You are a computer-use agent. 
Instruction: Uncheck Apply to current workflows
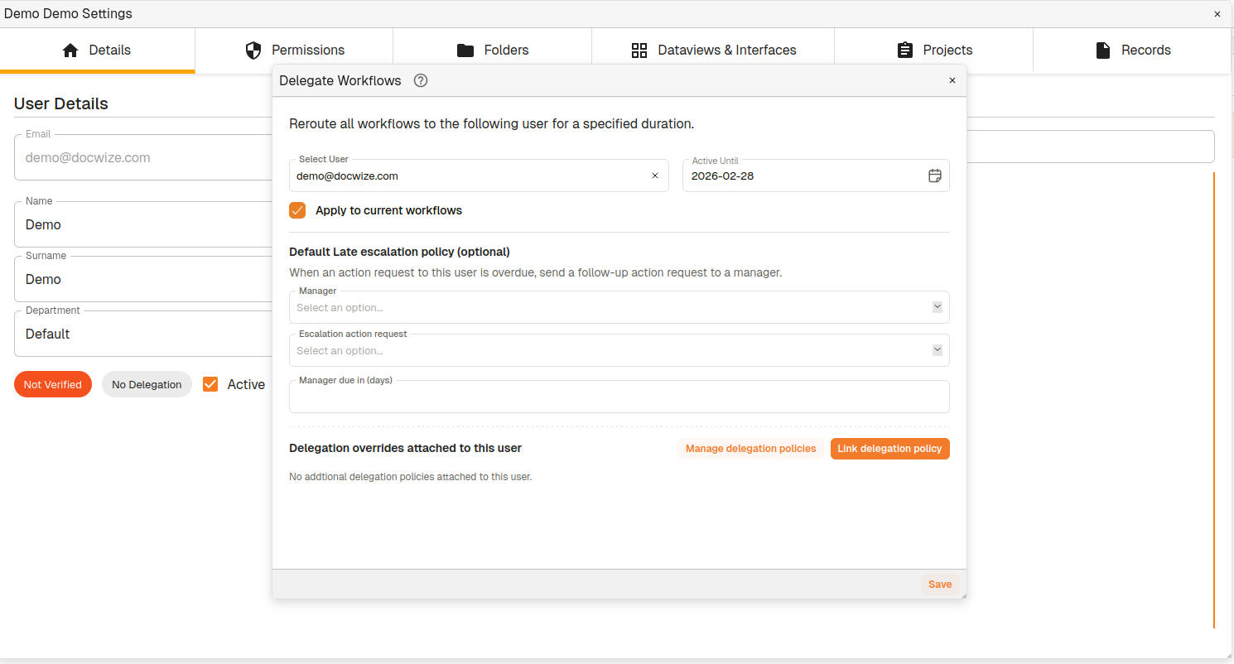point(297,210)
